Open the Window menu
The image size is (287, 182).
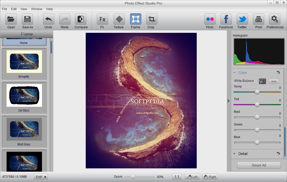pos(37,9)
